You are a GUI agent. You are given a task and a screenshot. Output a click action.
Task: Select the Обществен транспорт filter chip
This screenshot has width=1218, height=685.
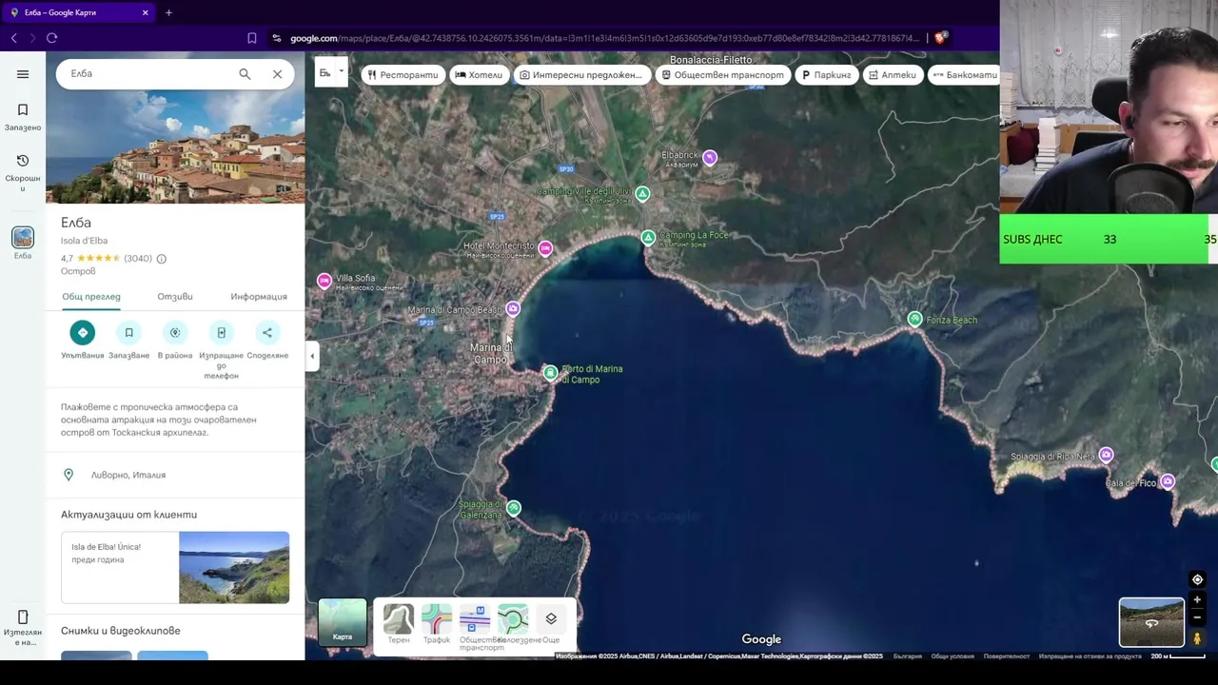coord(723,75)
